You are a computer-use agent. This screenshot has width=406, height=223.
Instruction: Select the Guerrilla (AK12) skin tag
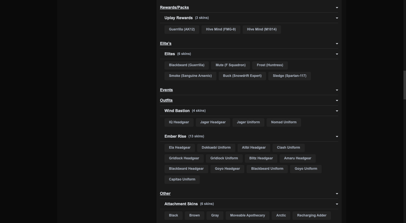pyautogui.click(x=182, y=30)
